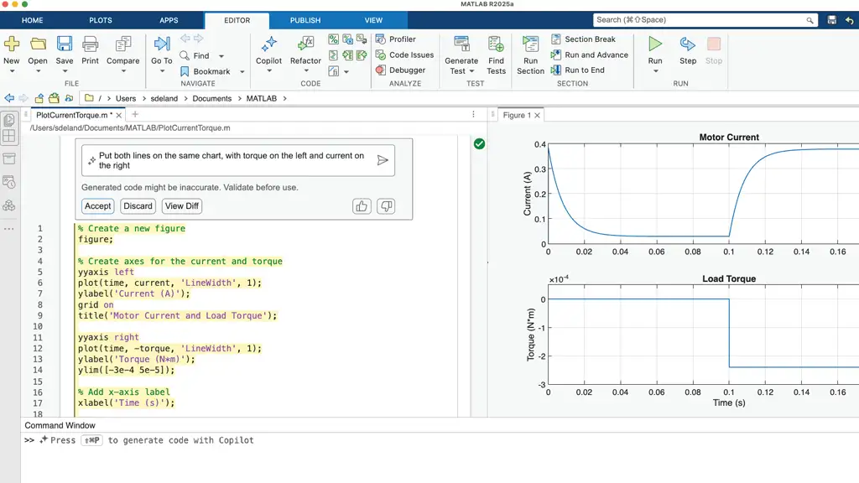Click the Copilot icon in the ribbon
Viewport: 859px width, 483px height.
click(x=268, y=44)
